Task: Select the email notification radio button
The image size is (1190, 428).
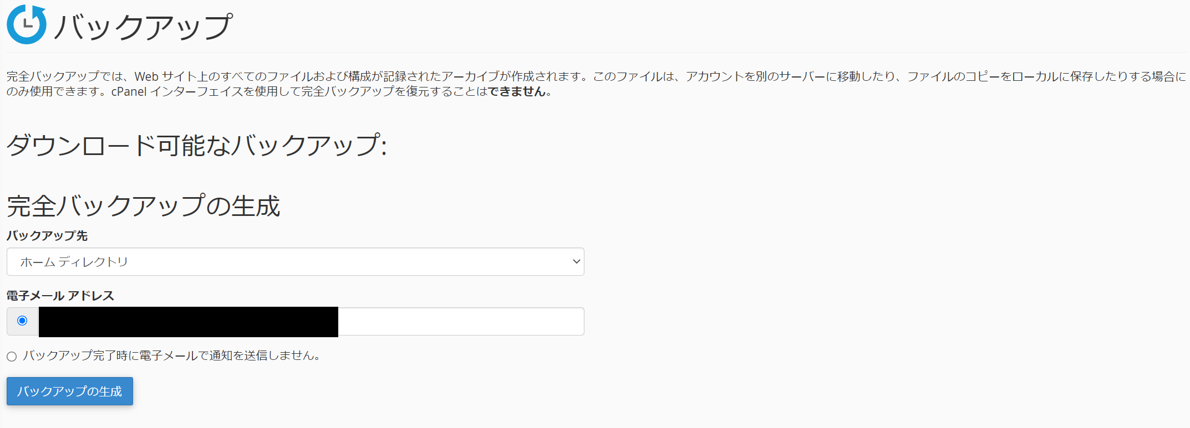Action: pos(21,319)
